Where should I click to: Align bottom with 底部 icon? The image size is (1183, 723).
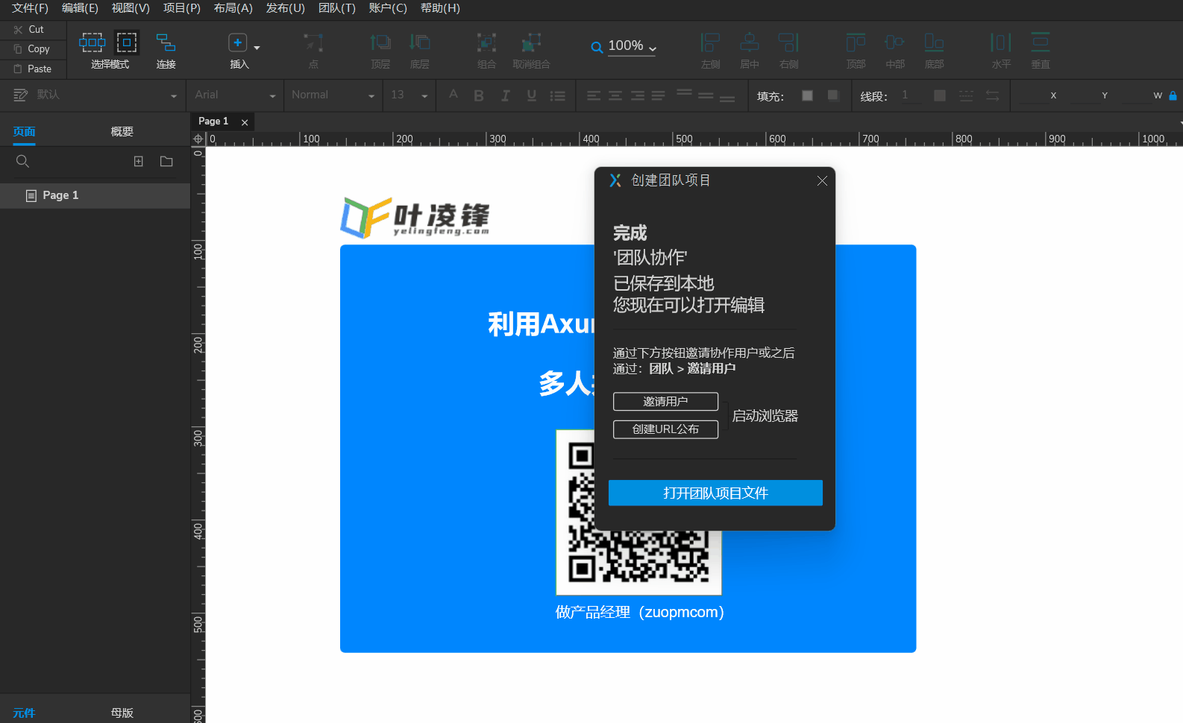(x=934, y=42)
